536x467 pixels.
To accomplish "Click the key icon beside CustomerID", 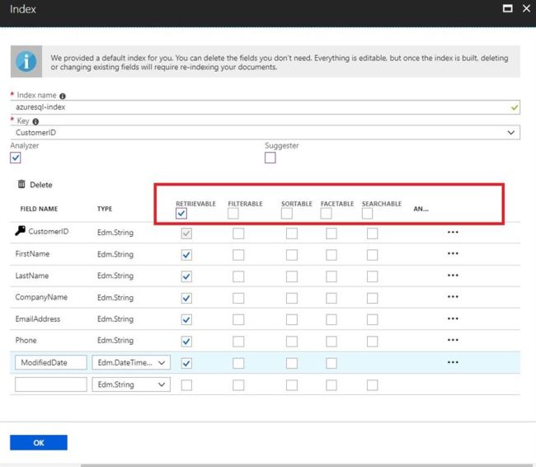I will pyautogui.click(x=20, y=231).
